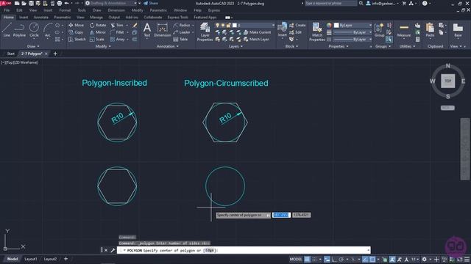Click the Match Properties tool
Viewport: 471px width, 264px height.
click(x=317, y=32)
